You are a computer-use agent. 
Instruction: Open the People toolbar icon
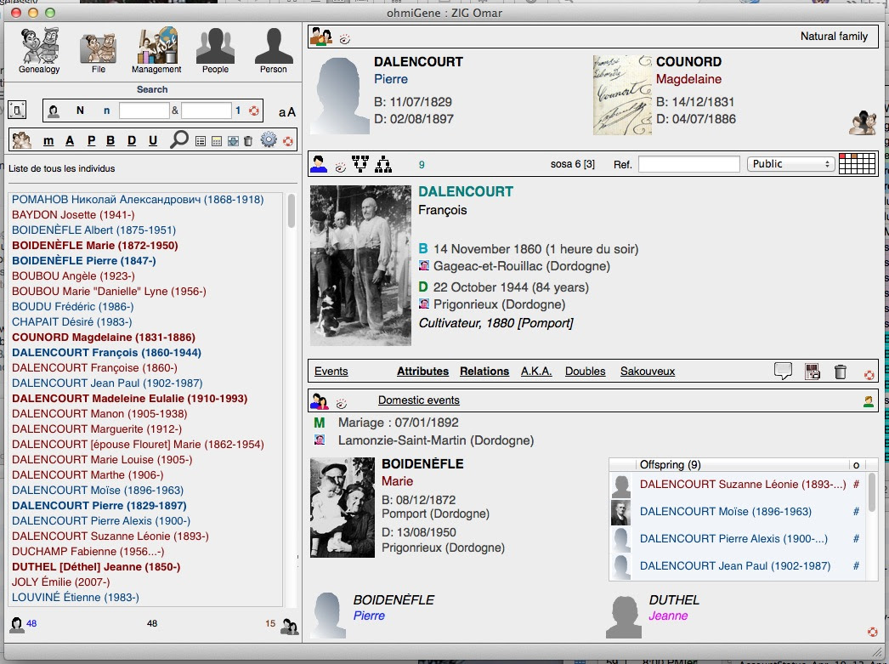[215, 50]
